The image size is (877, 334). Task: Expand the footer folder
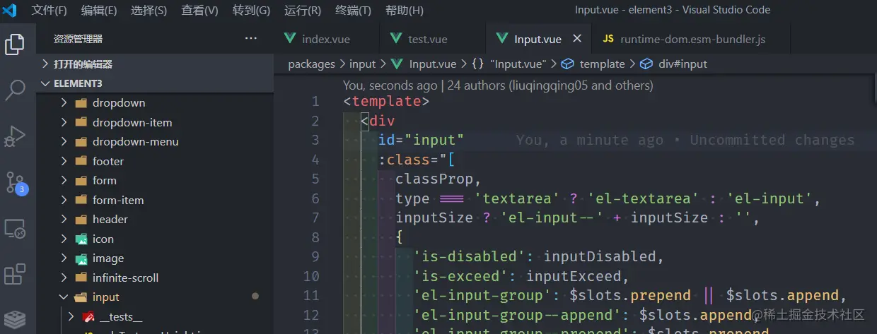(x=155, y=161)
